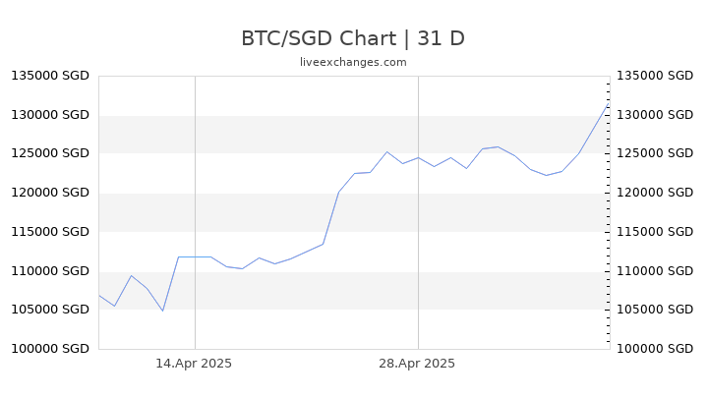Click the left 100000 SGD axis label
The image size is (708, 398).
(x=50, y=349)
